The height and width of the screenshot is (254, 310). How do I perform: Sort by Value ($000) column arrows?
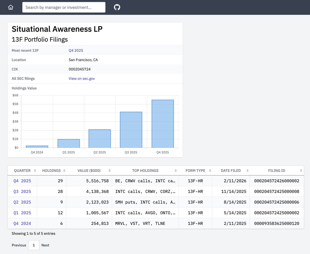(110, 171)
